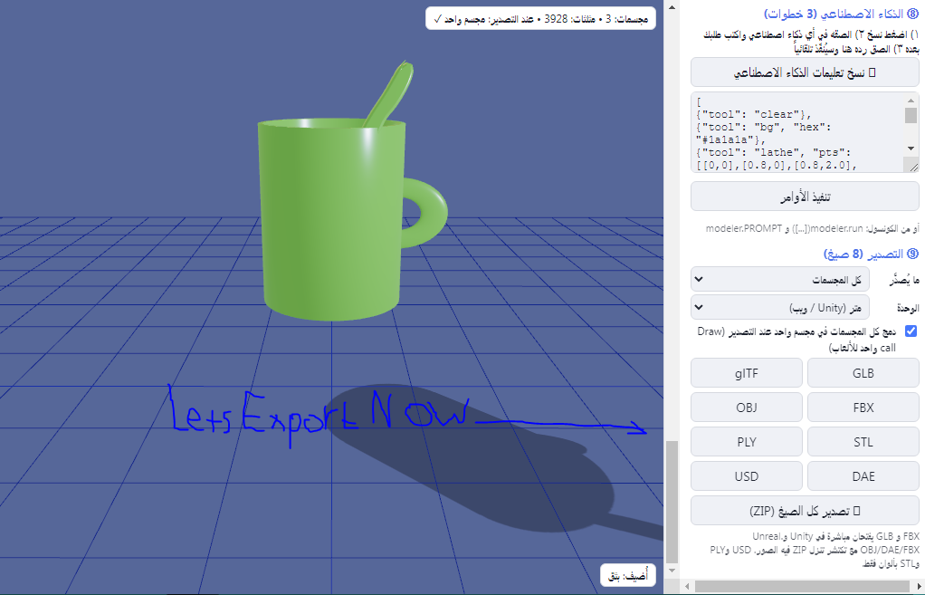Screen dimensions: 925x595
Task: Click inside the JSON commands text area
Action: click(x=796, y=132)
